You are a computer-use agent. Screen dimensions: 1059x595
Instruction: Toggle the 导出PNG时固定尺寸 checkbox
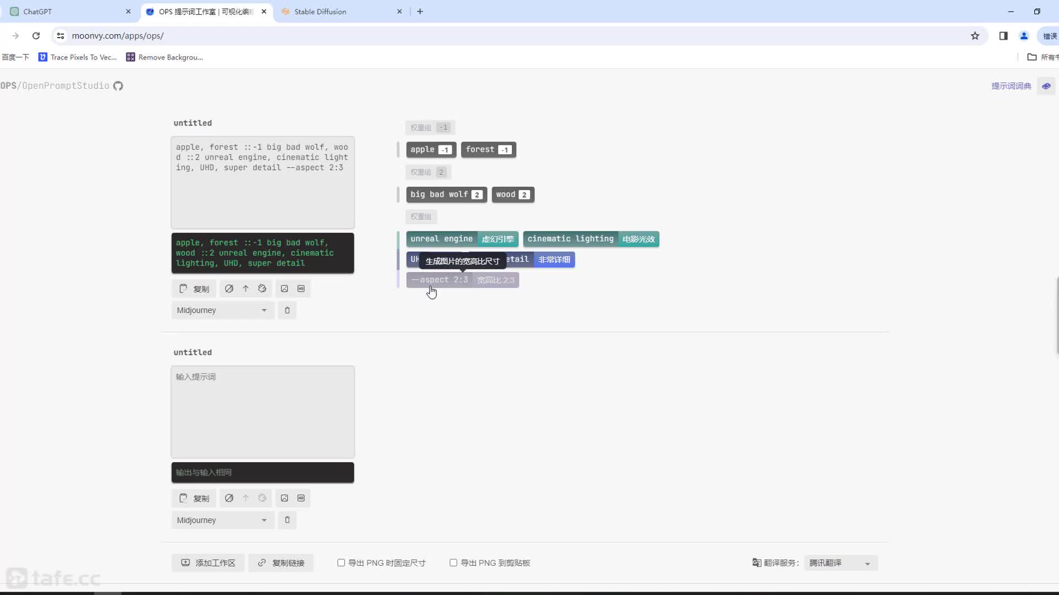click(342, 563)
